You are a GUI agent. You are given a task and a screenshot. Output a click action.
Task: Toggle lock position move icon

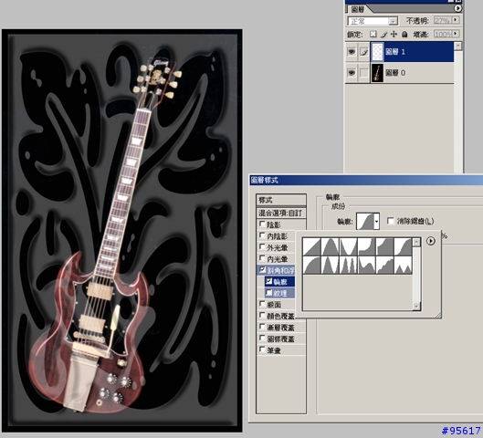[x=394, y=34]
